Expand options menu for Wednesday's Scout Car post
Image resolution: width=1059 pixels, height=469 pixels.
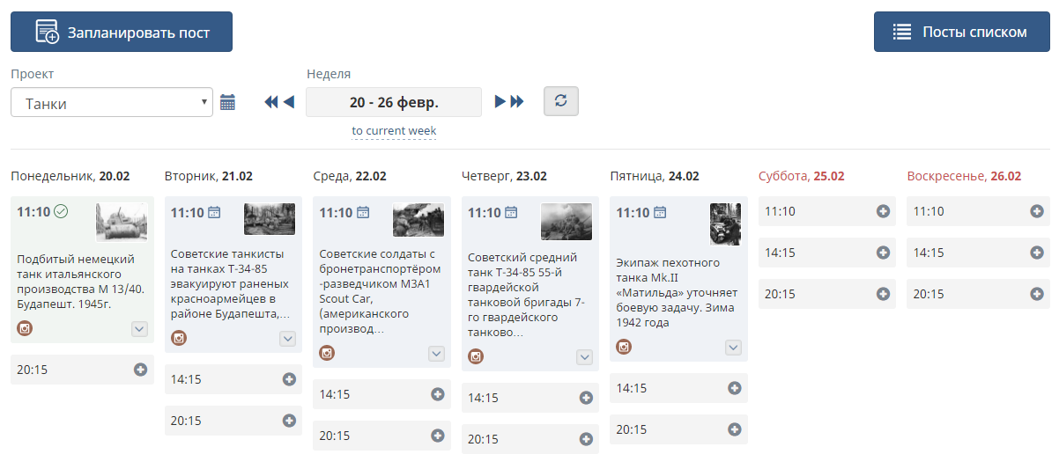pyautogui.click(x=436, y=354)
